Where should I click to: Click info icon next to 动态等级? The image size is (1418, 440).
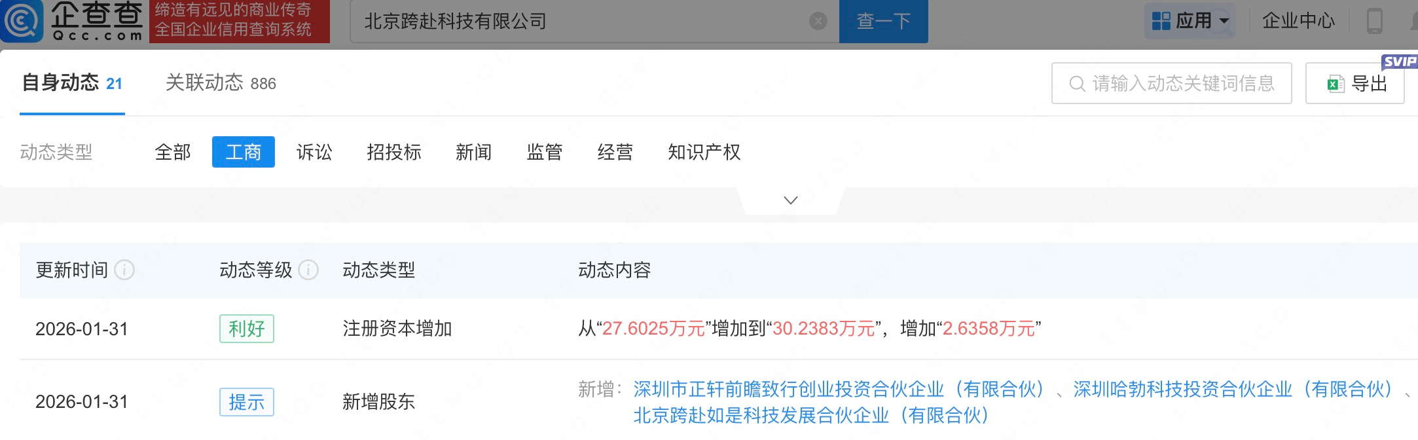click(308, 270)
